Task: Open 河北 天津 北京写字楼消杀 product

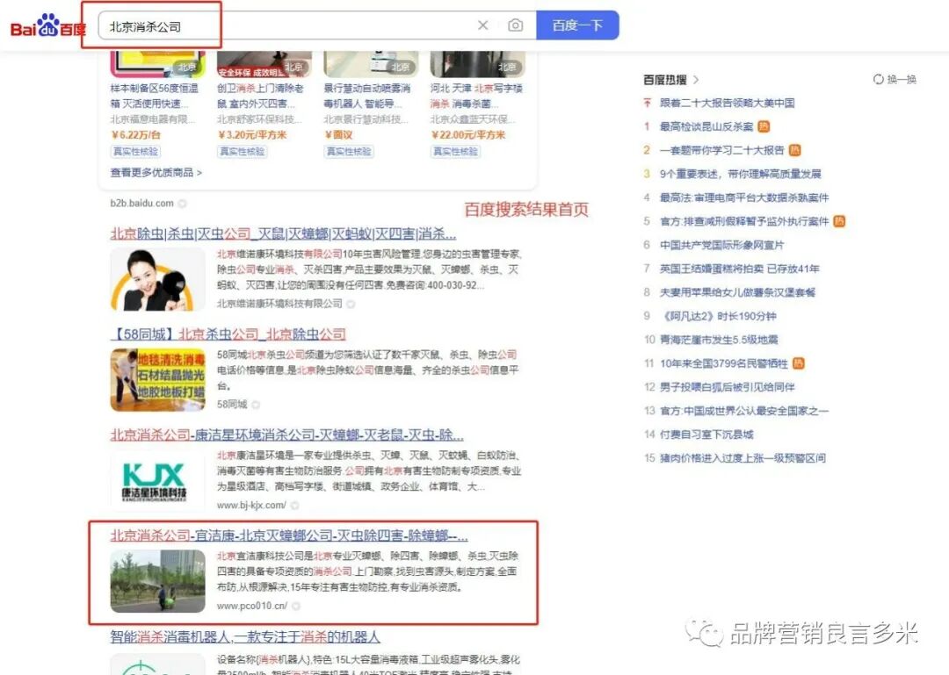Action: (x=476, y=96)
